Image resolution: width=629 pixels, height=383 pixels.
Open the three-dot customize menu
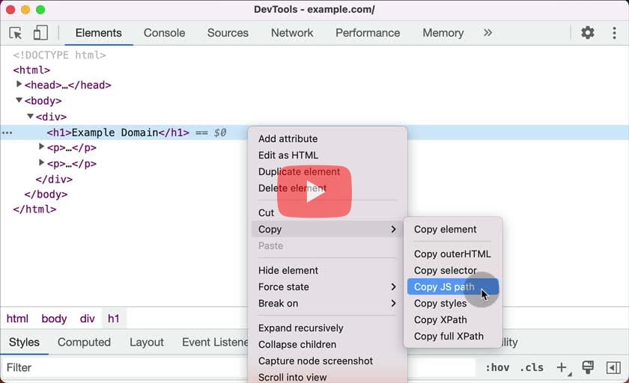click(x=614, y=33)
